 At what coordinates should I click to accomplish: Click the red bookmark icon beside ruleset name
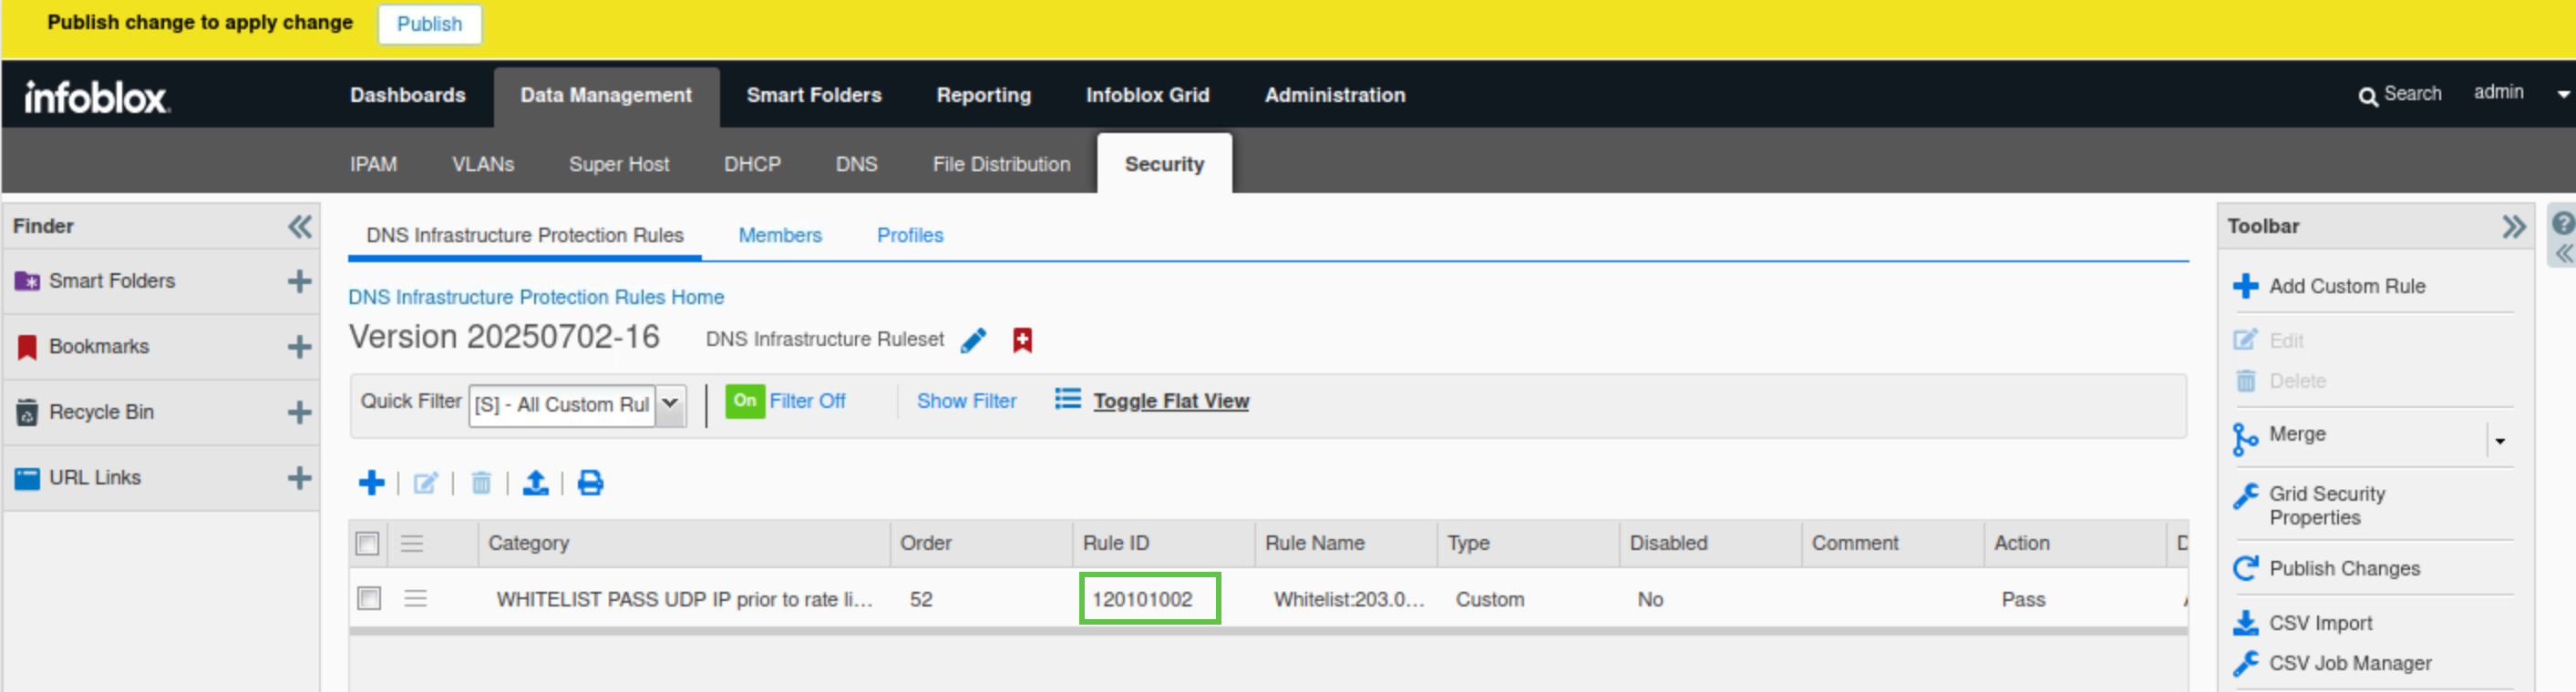pyautogui.click(x=1022, y=341)
